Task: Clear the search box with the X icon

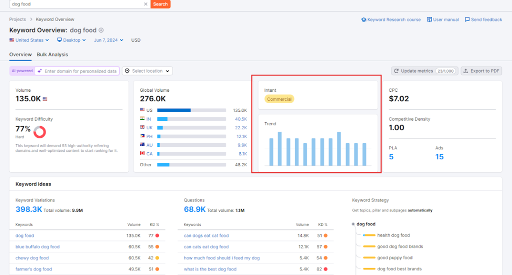Action: tap(145, 4)
